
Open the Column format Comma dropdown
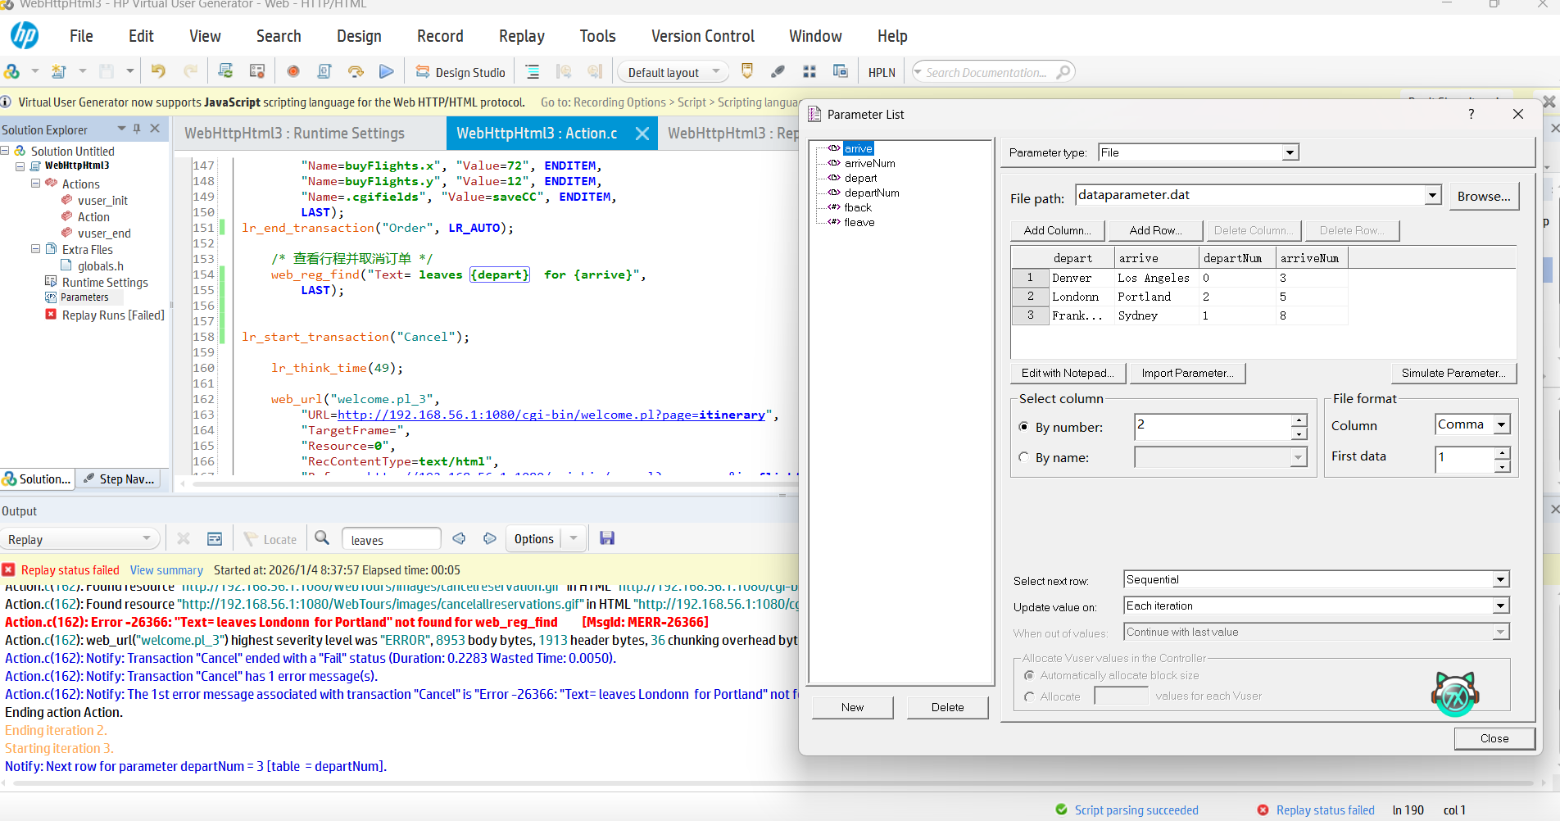[1502, 424]
